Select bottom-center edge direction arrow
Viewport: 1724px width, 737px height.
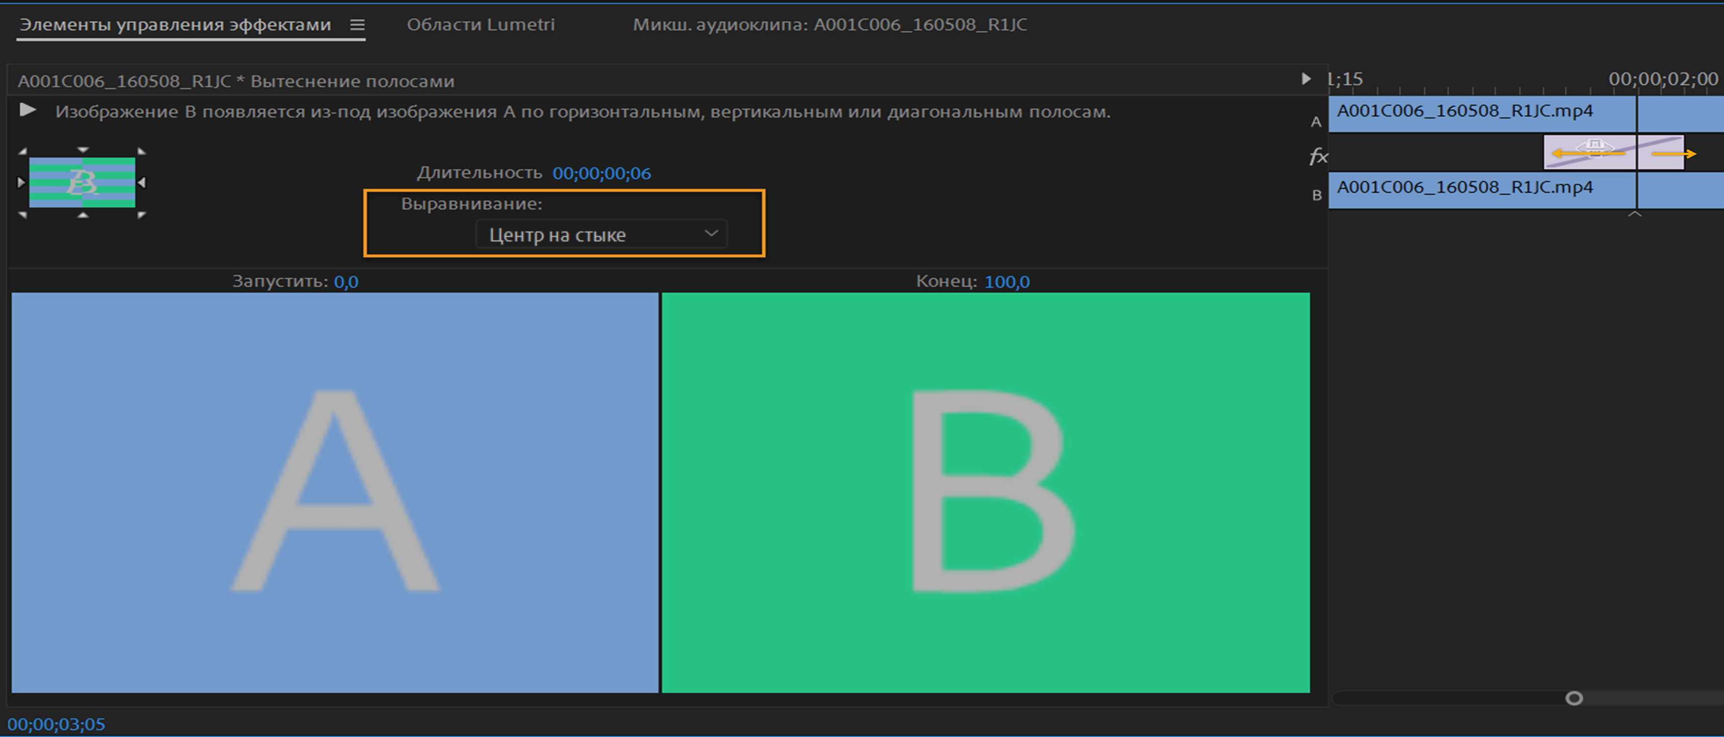pos(82,216)
